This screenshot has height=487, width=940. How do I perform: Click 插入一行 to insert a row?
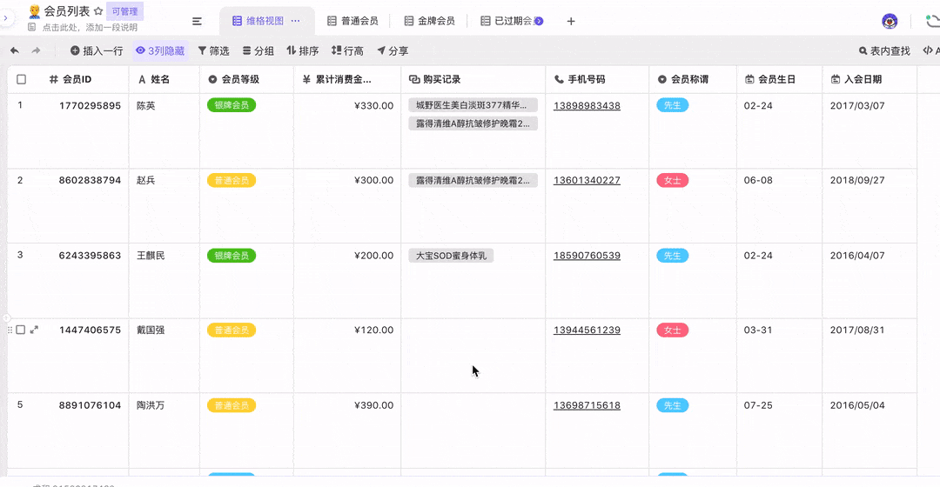pos(97,51)
